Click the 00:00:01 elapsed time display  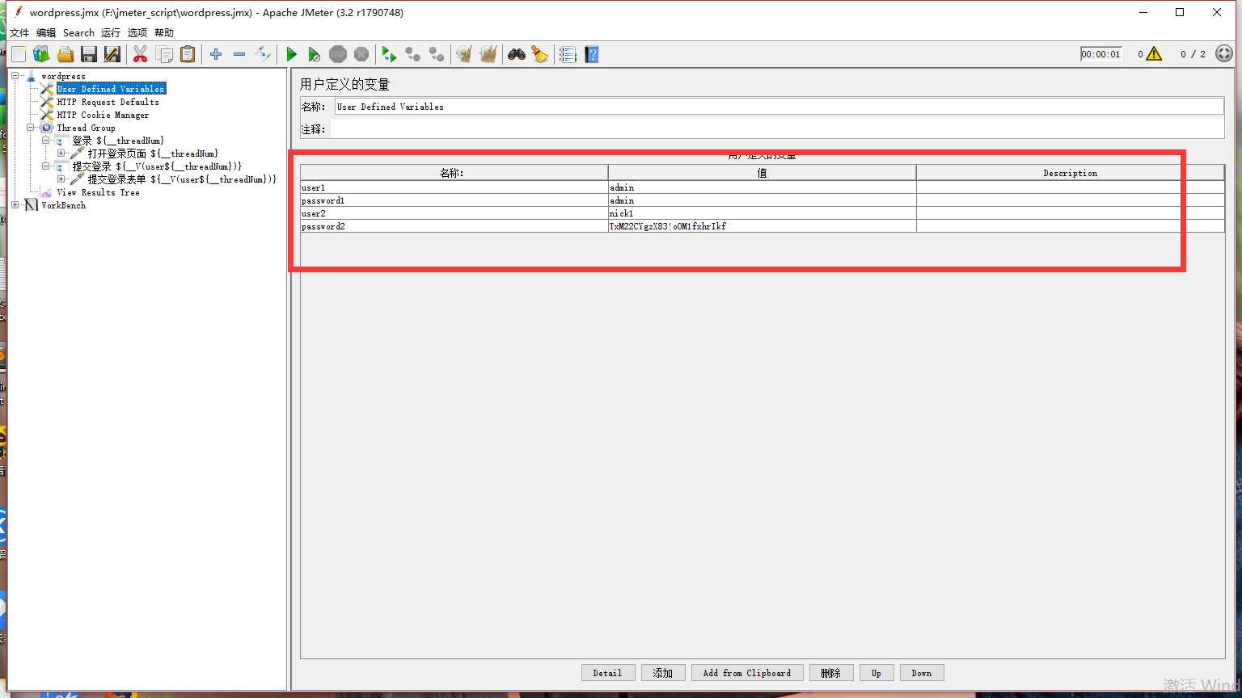(x=1101, y=54)
